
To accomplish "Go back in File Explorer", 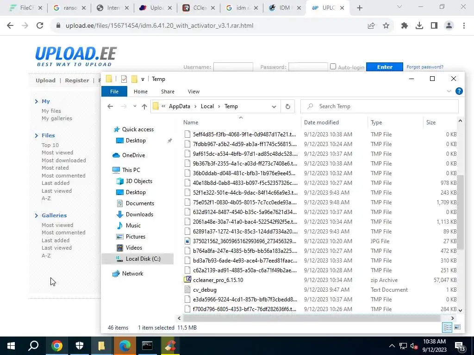I will click(110, 106).
